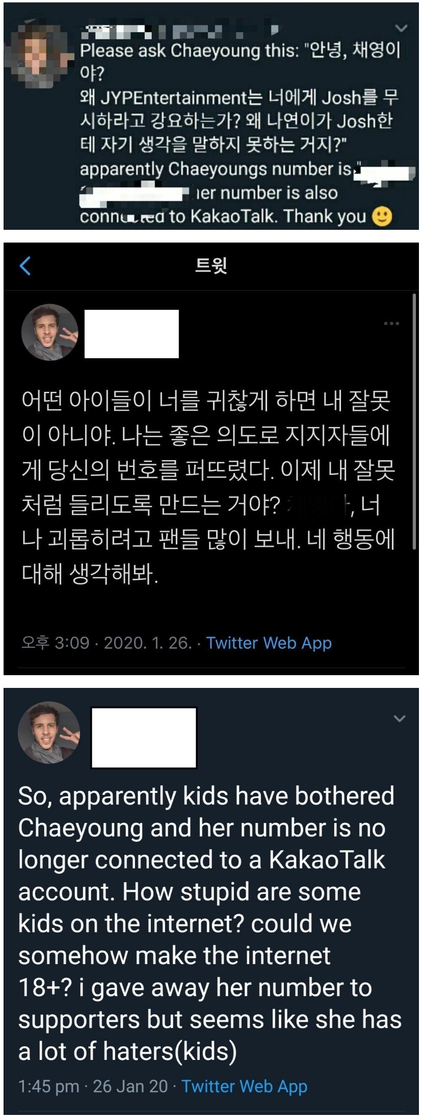
Task: Click the vertical scrollbar in the 트윗 view
Action: [x=414, y=422]
